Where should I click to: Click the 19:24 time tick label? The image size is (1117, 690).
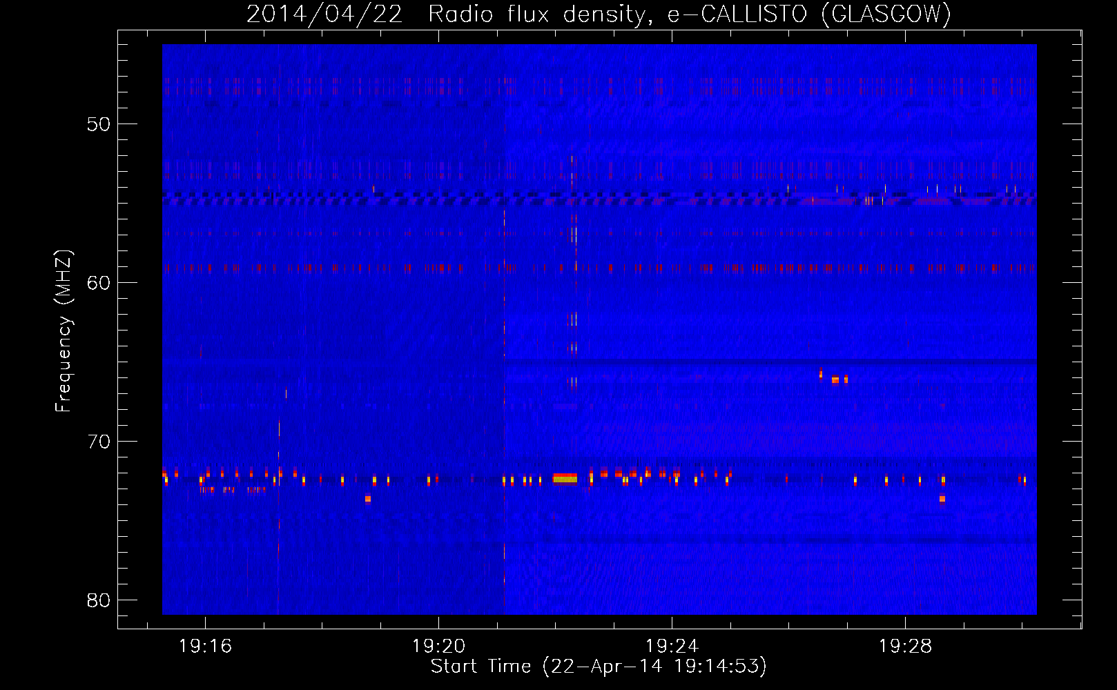(672, 647)
